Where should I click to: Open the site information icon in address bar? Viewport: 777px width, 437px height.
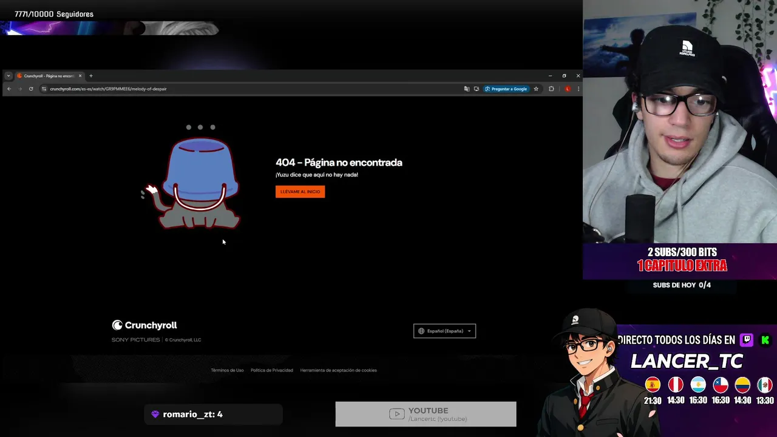(x=44, y=89)
